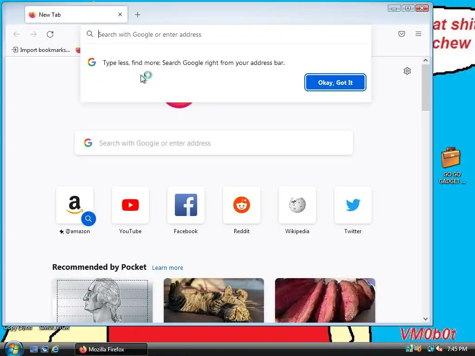The image size is (475, 356).
Task: Go back one page
Action: [x=17, y=34]
